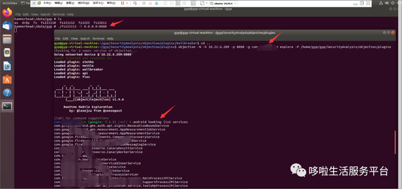Open the 编辑(E) menu
Screen dimensions: 402x189
point(58,3)
